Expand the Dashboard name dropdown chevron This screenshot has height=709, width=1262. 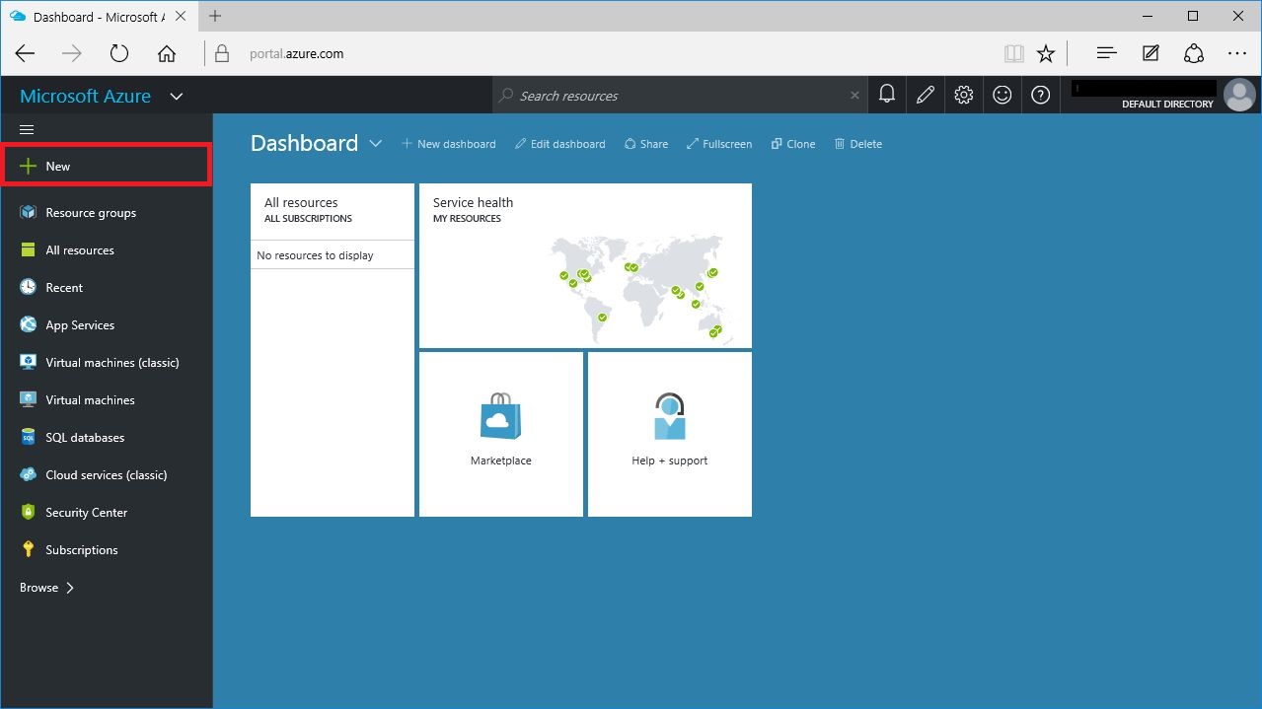pos(376,143)
